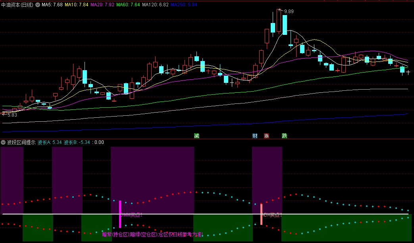Click the 5.83 low price label
The image size is (414, 243).
click(x=12, y=115)
